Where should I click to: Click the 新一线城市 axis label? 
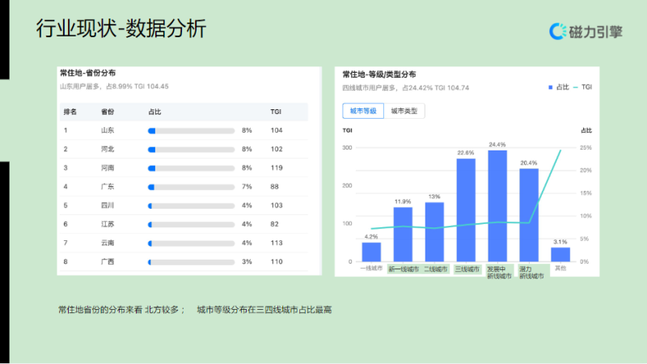(403, 269)
